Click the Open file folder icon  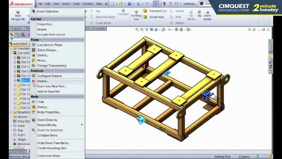coord(121,4)
